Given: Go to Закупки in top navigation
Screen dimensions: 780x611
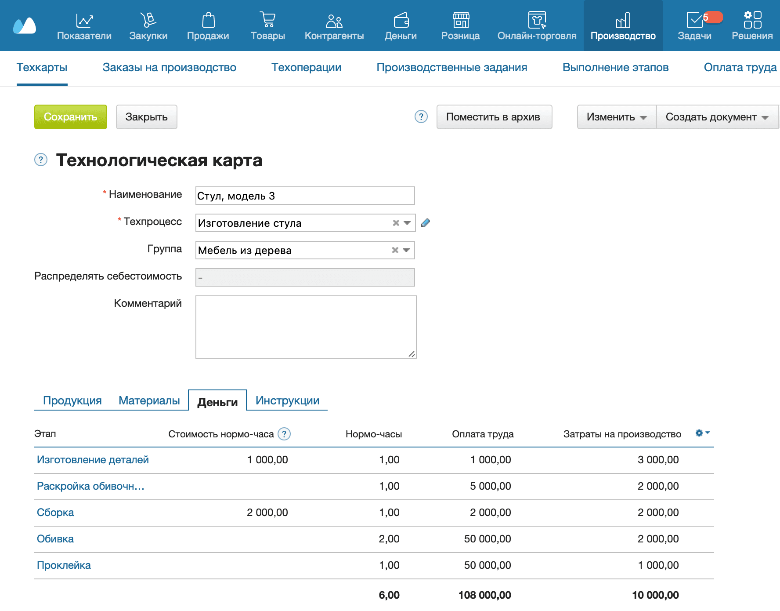Looking at the screenshot, I should click(148, 26).
